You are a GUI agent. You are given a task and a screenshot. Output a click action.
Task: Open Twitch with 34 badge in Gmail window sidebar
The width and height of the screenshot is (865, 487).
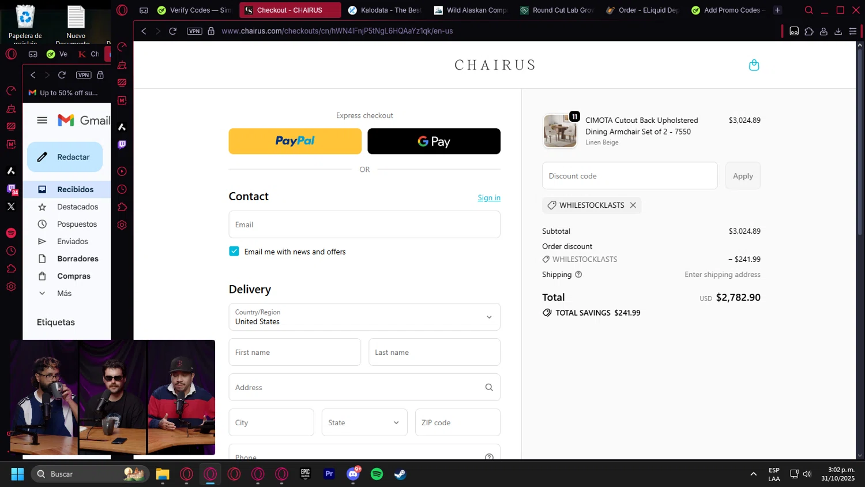pyautogui.click(x=12, y=189)
